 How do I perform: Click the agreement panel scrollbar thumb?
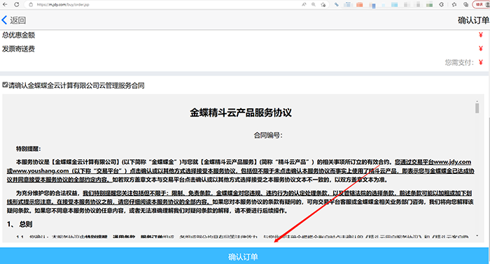pos(477,108)
